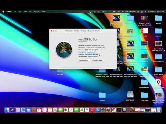166x124 pixels.
Task: Select the untitled folder on desktop
Action: pyautogui.click(x=144, y=84)
